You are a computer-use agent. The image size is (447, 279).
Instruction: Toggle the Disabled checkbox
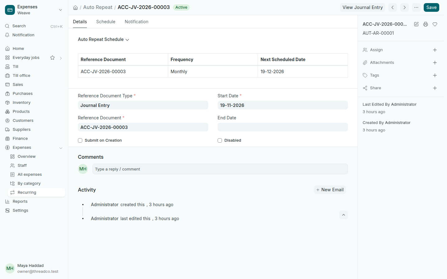tap(220, 140)
